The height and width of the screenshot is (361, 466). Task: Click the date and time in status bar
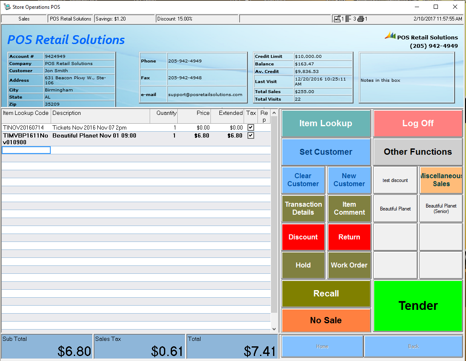438,19
